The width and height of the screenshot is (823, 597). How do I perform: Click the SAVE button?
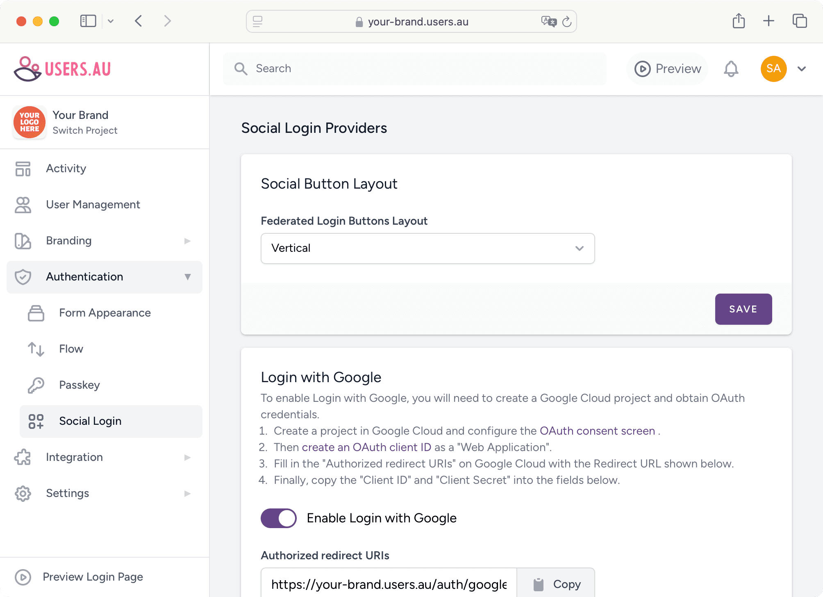coord(743,309)
